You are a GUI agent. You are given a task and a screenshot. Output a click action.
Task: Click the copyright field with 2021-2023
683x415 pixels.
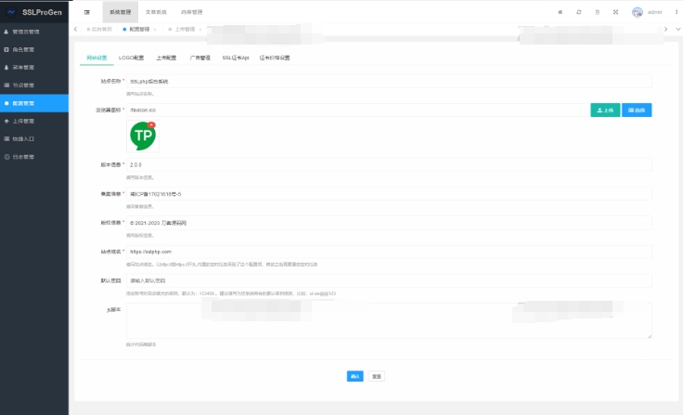click(x=389, y=223)
